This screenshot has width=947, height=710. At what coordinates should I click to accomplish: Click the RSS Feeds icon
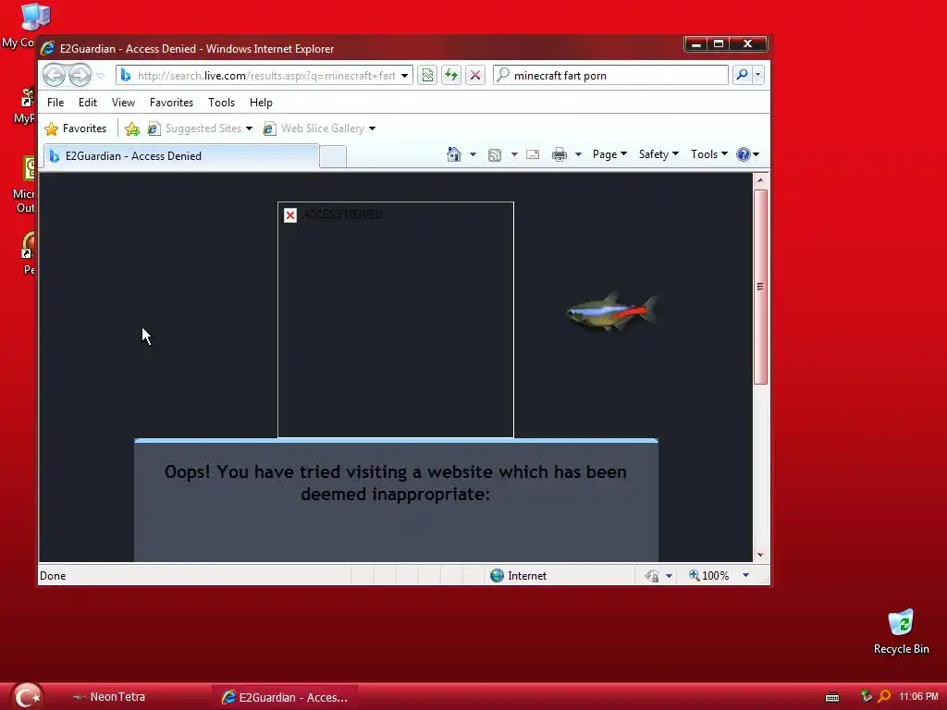coord(495,154)
